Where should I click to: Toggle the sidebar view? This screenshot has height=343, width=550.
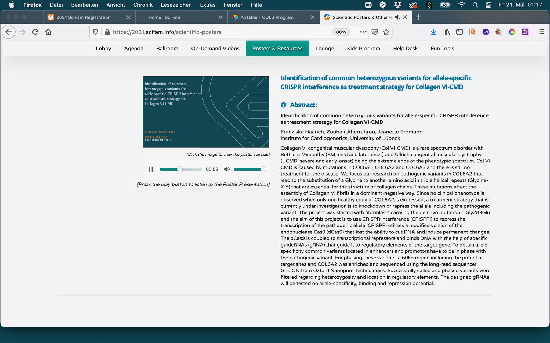point(459,32)
